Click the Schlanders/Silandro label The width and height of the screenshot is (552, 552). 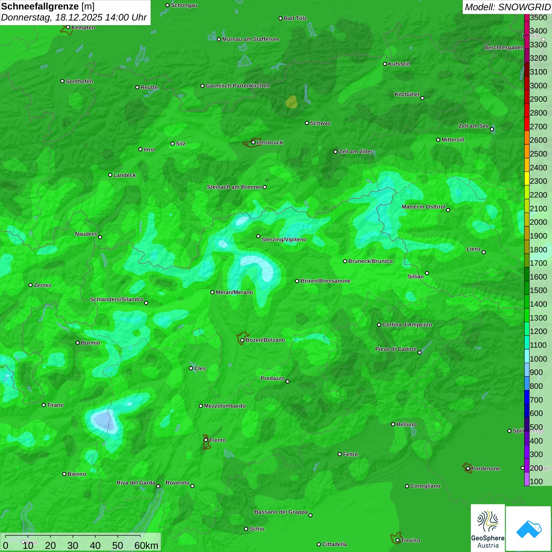pos(117,299)
